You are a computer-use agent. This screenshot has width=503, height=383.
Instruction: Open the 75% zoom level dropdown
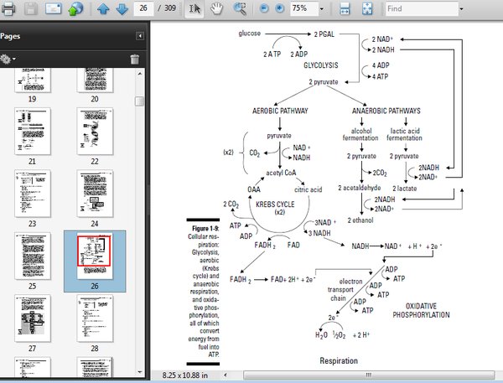point(323,9)
